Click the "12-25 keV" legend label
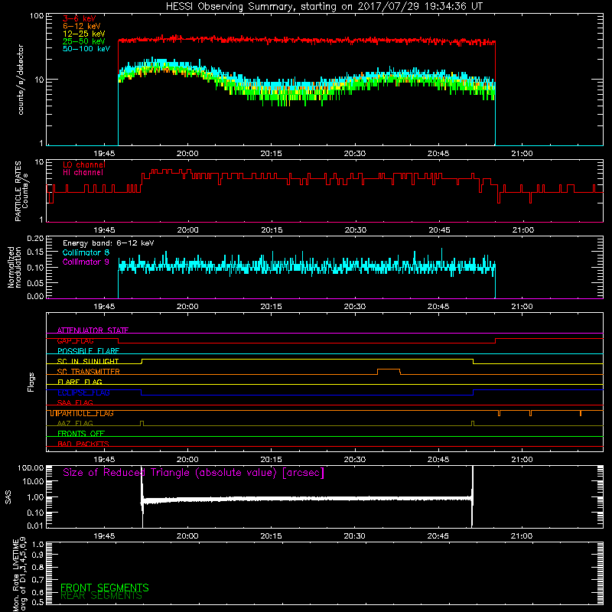 point(84,34)
